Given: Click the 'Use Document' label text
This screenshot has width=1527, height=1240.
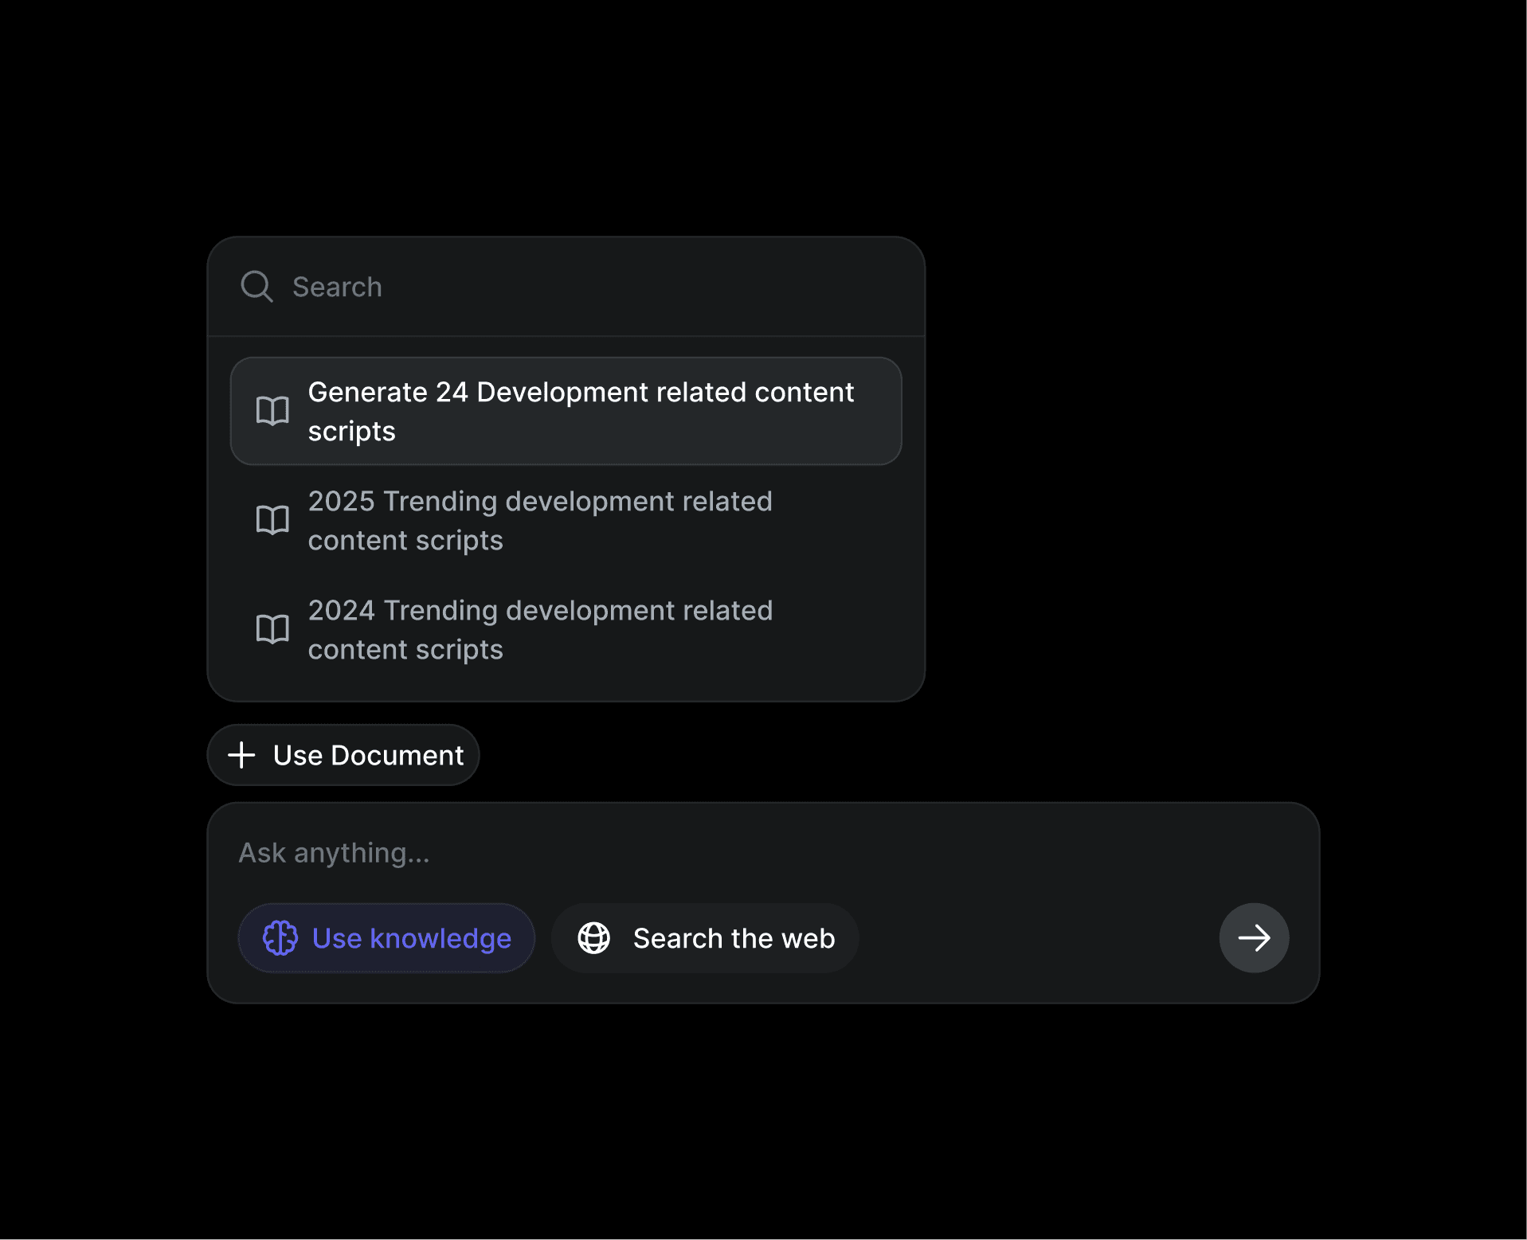Looking at the screenshot, I should pos(368,755).
